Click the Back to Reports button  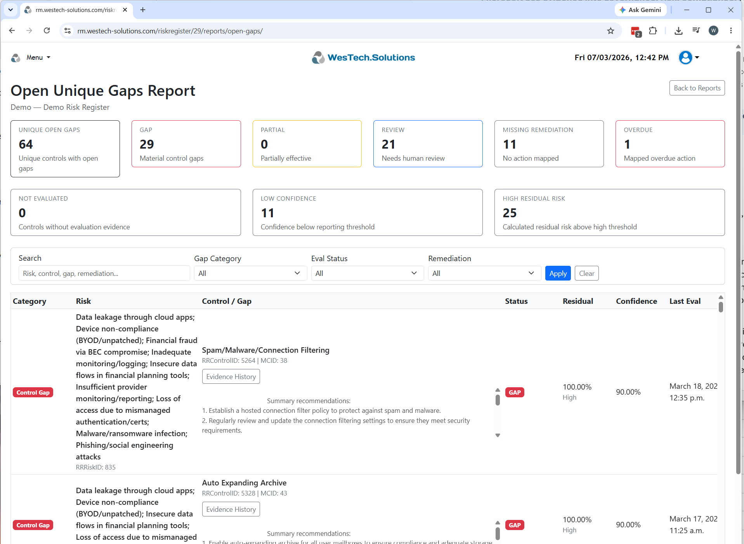click(x=697, y=88)
